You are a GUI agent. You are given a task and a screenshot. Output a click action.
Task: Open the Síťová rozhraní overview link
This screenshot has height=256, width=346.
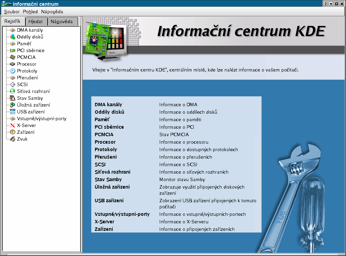coord(112,172)
